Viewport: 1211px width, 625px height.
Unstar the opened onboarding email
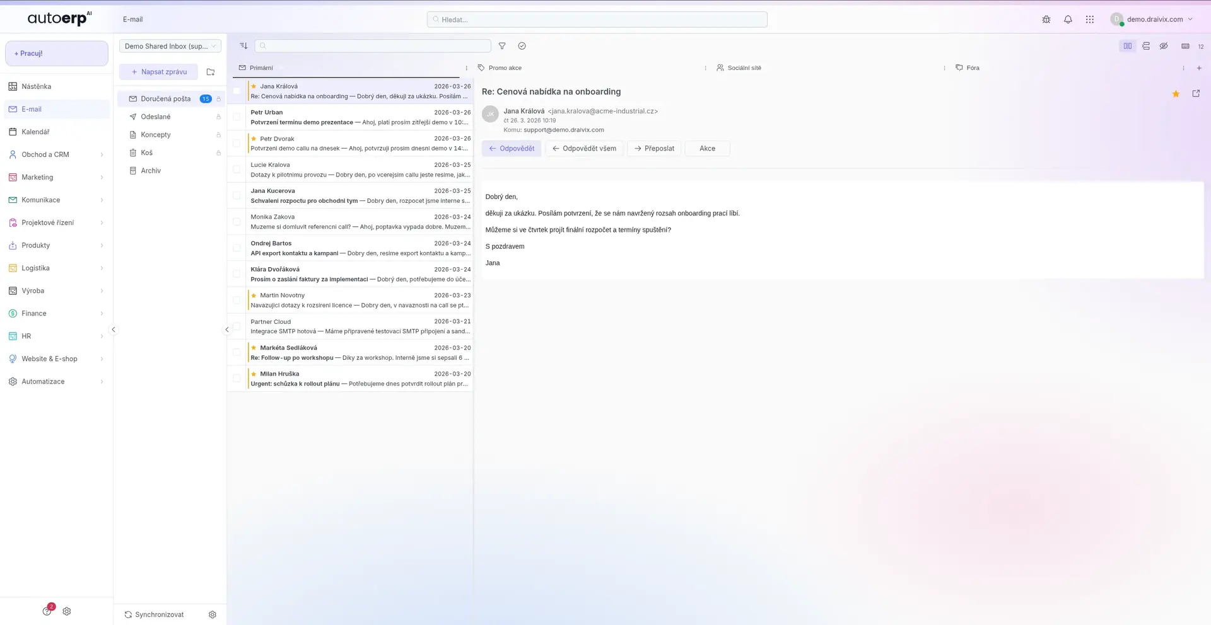point(1176,93)
